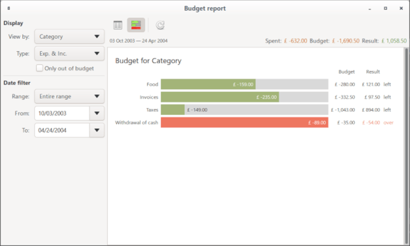Click the refresh report icon
The width and height of the screenshot is (410, 246).
click(160, 25)
